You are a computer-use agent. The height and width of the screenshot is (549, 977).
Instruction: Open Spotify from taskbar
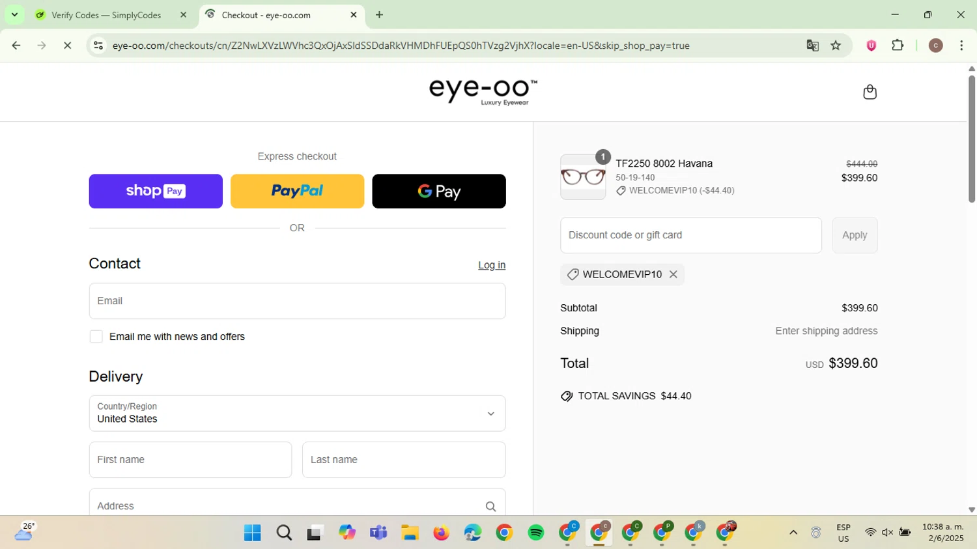point(536,533)
